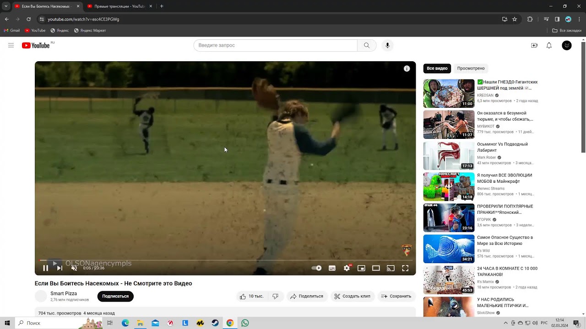The height and width of the screenshot is (329, 586).
Task: Open the Chrome extensions puzzle icon
Action: 530,19
